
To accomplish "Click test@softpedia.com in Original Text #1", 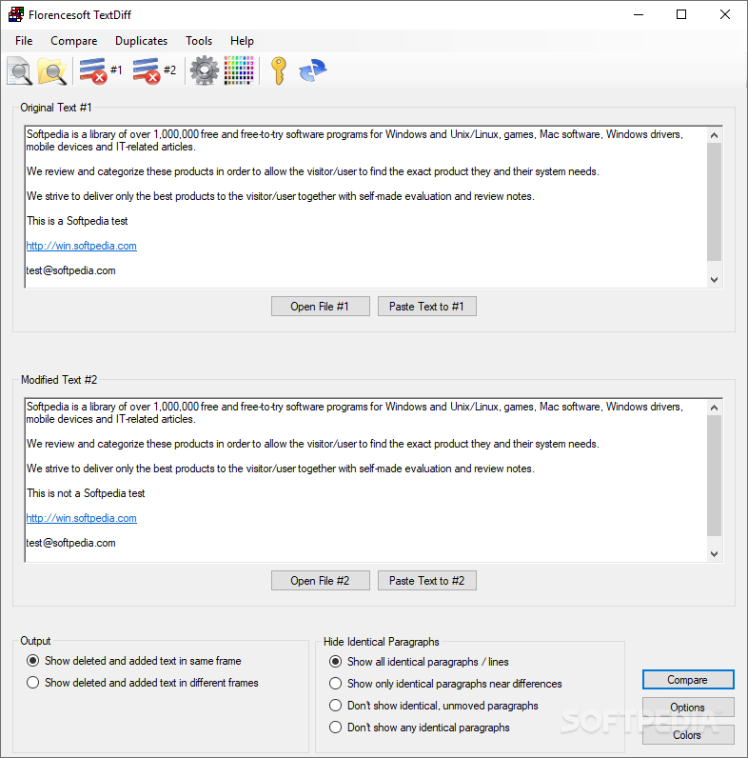I will pyautogui.click(x=71, y=270).
